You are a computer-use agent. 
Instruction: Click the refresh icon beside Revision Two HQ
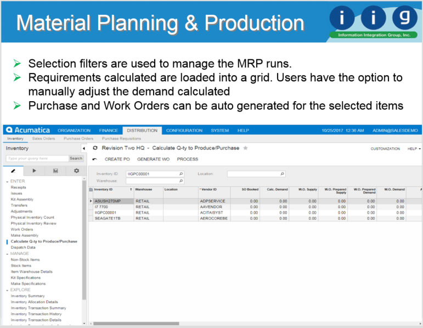[x=95, y=148]
